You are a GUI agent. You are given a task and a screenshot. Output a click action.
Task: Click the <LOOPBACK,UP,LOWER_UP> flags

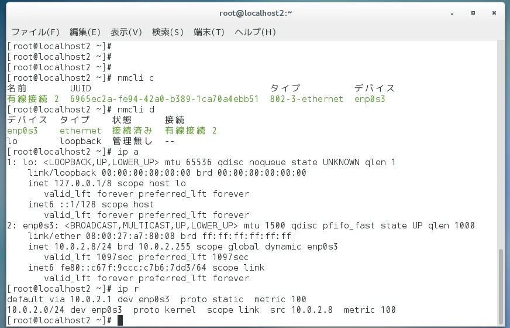101,162
